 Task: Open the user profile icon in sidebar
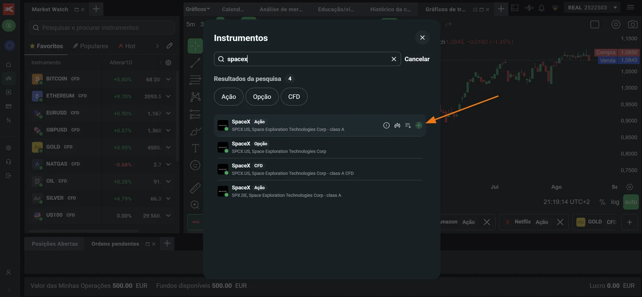(x=8, y=273)
